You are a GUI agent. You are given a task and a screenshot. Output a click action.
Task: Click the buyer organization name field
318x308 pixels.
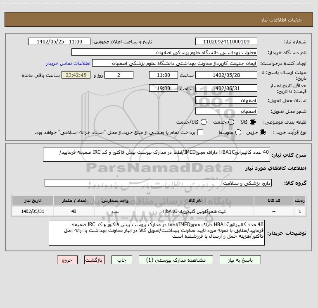(x=164, y=52)
